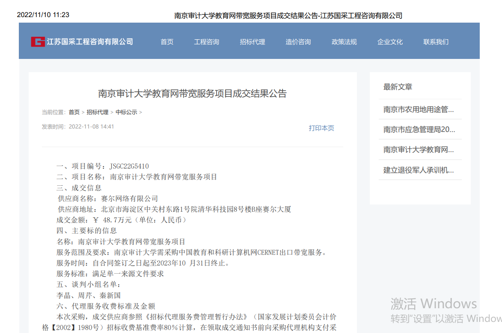Click the names line 李晶、周芹、秦新国
This screenshot has height=333, width=502.
point(88,296)
